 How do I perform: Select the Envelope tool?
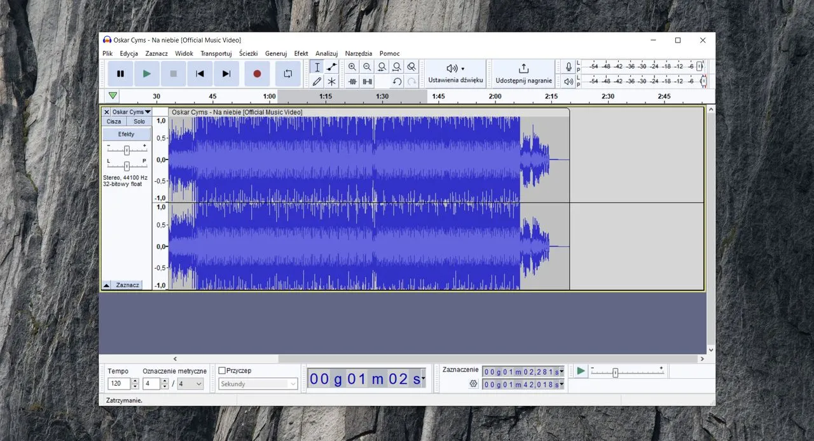(331, 67)
